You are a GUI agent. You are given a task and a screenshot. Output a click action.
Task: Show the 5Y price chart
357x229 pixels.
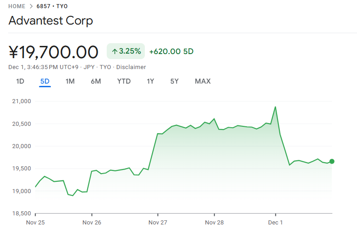click(174, 81)
